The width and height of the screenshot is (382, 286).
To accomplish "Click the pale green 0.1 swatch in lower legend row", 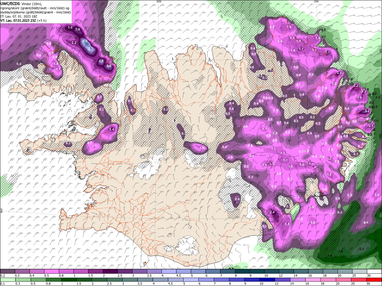I will click(7, 280).
